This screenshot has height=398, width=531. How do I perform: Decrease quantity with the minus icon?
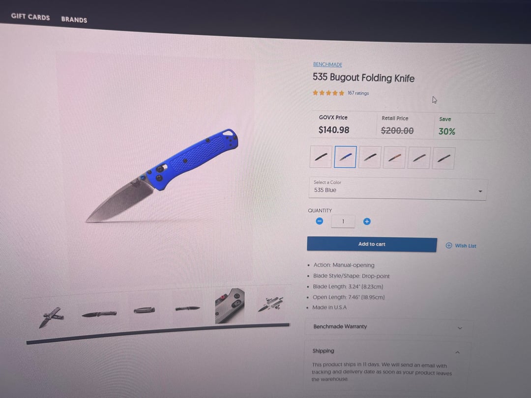tap(320, 221)
